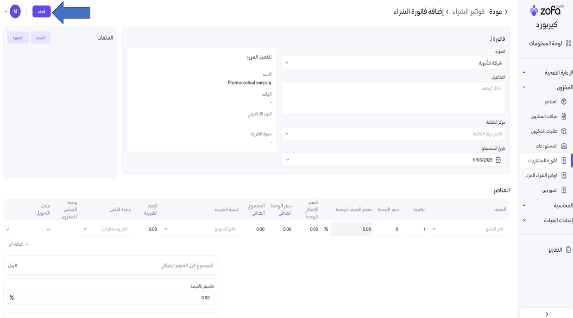Click the طلبات المخزون box icon
Image resolution: width=573 pixels, height=318 pixels.
pyautogui.click(x=564, y=131)
